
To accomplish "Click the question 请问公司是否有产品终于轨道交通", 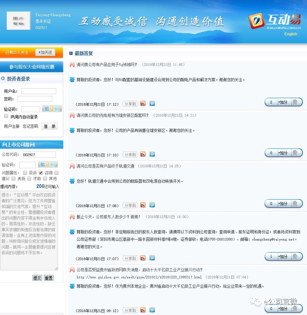I will (105, 166).
